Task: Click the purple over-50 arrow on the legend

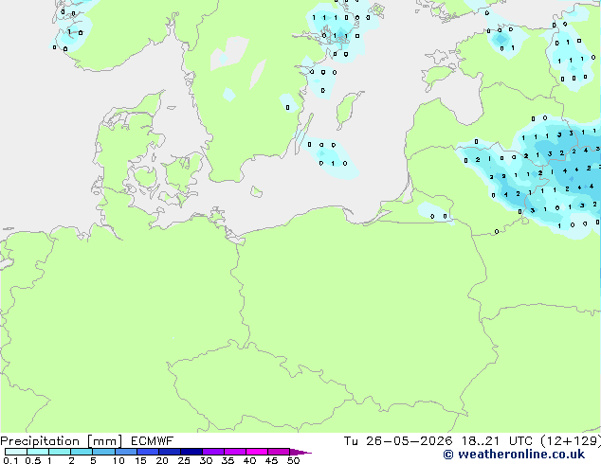Action: click(300, 453)
